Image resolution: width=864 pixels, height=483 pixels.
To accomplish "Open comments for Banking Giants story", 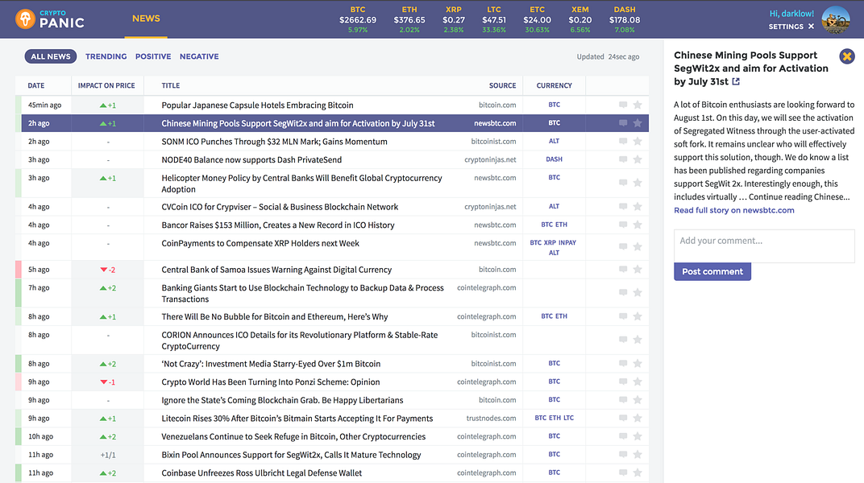I will [623, 293].
